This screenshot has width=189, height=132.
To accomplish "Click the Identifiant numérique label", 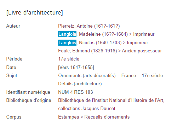I will pyautogui.click(x=28, y=92).
